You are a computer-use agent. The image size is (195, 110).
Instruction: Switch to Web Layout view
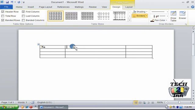pyautogui.click(x=144, y=103)
